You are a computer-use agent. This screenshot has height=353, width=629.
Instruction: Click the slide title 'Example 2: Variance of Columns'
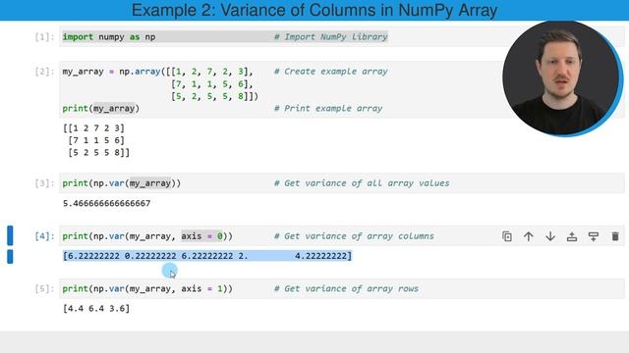pos(314,10)
